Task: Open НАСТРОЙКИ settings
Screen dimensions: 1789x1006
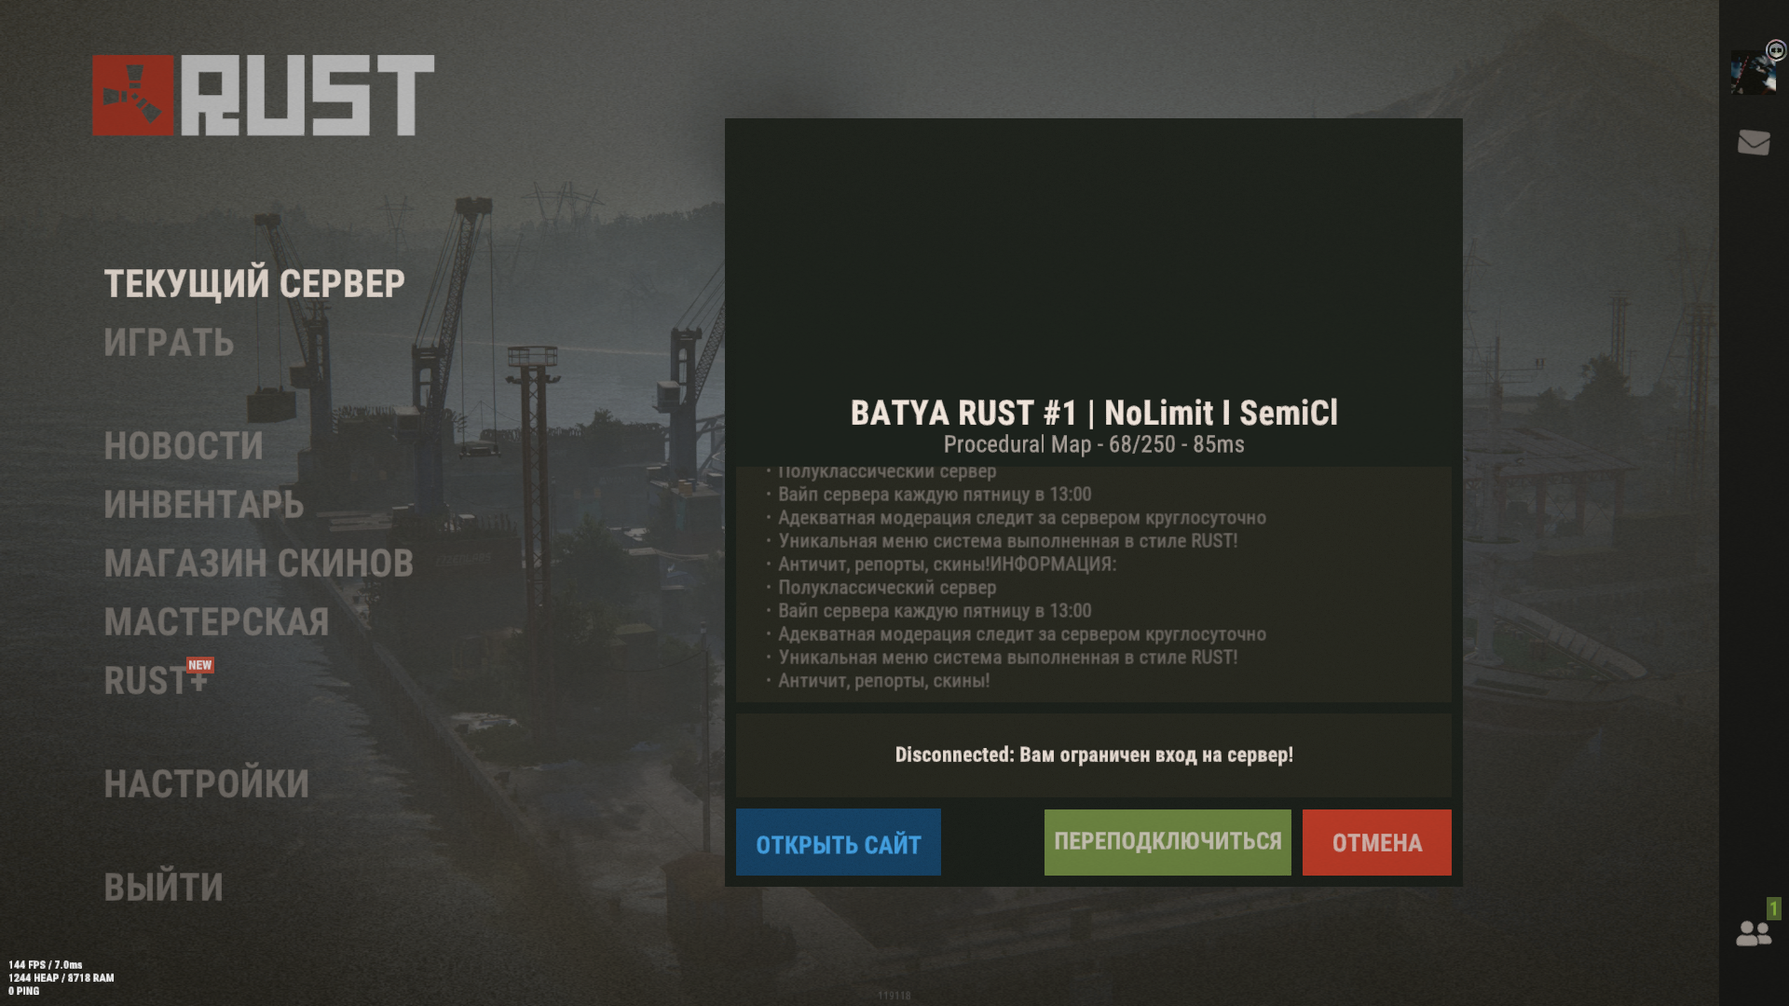Action: (x=206, y=784)
